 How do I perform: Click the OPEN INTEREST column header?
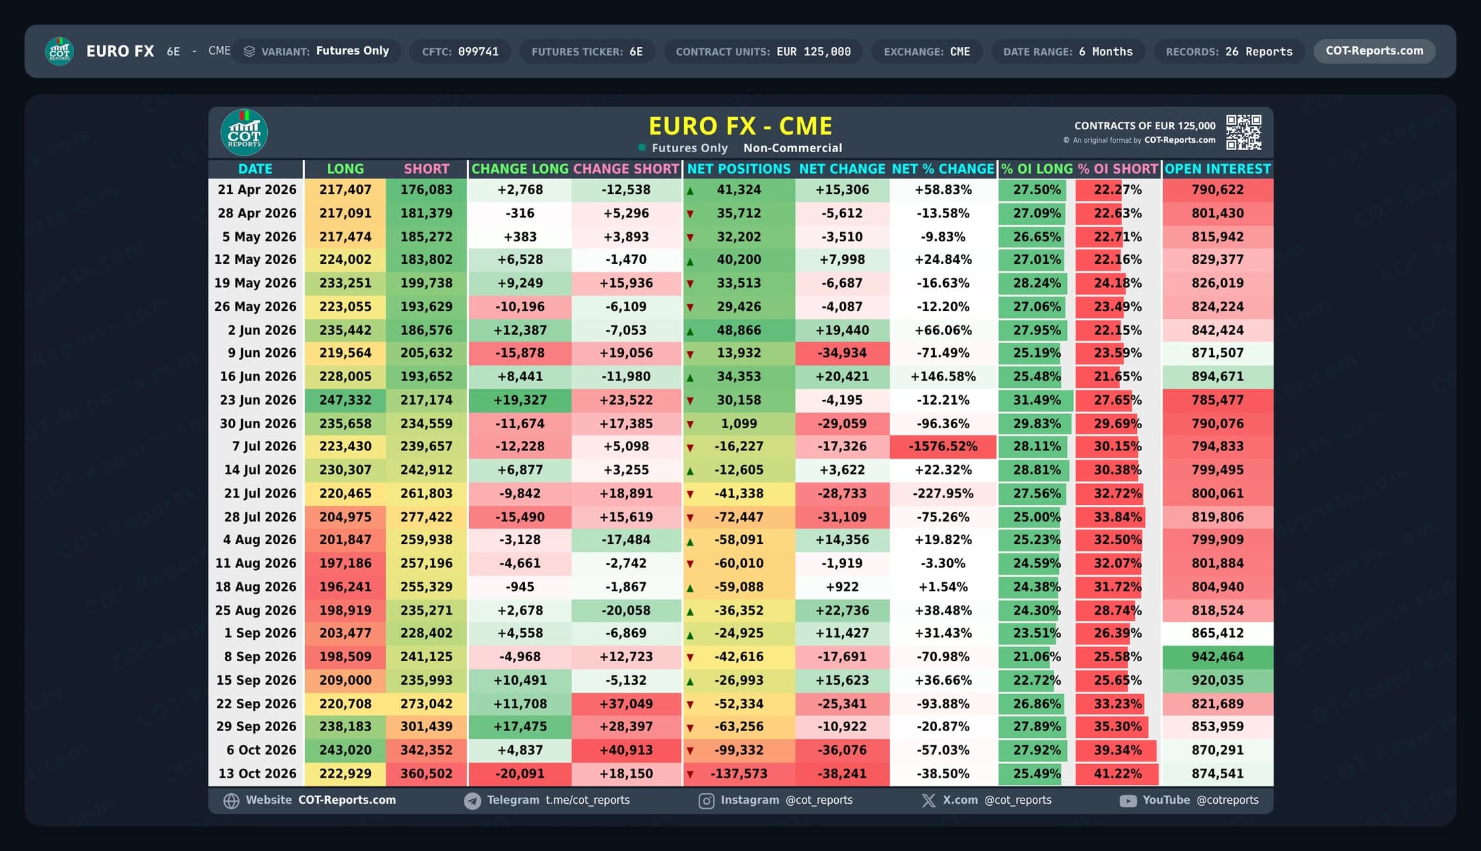tap(1218, 169)
